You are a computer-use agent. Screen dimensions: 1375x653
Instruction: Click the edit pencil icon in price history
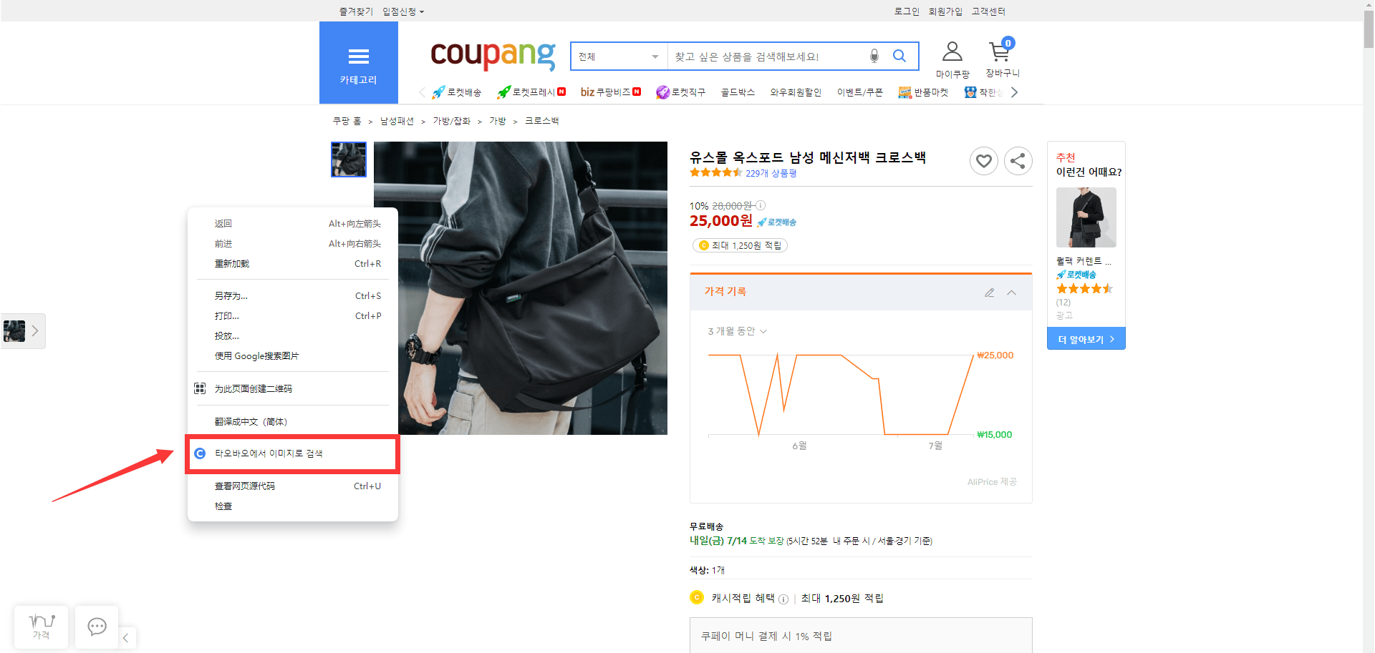pos(989,293)
